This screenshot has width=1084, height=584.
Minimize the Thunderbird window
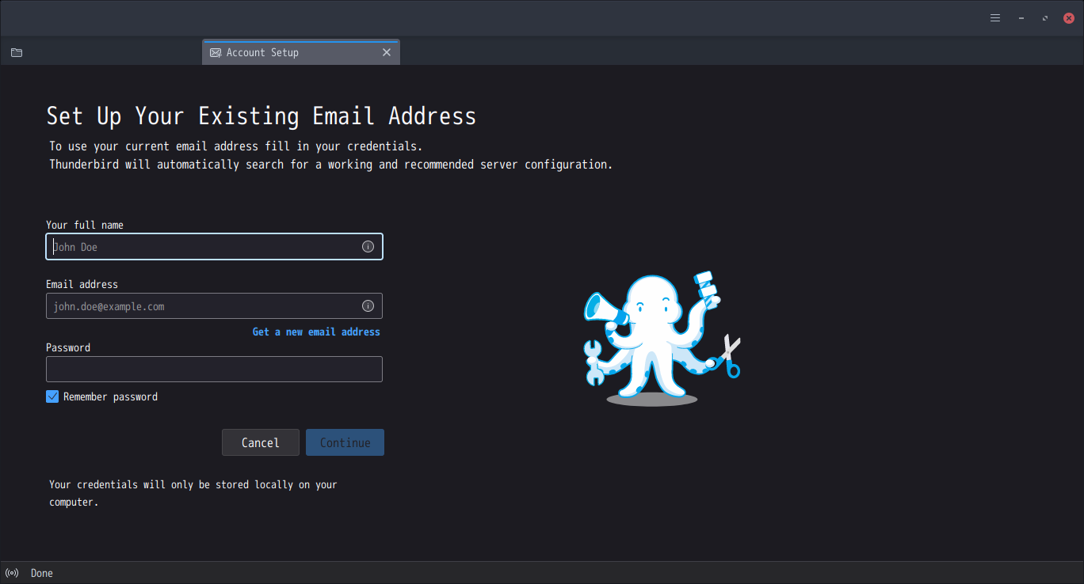[x=1021, y=18]
